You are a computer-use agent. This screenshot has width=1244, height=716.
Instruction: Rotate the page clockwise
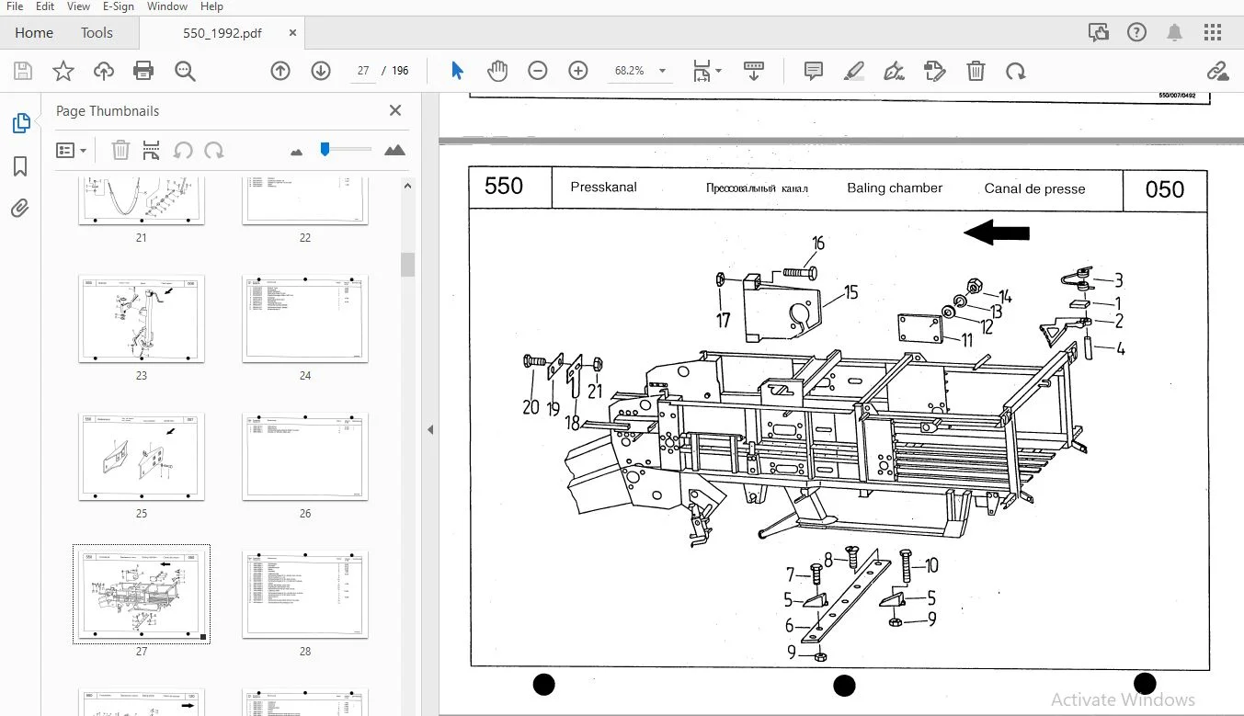click(1015, 71)
